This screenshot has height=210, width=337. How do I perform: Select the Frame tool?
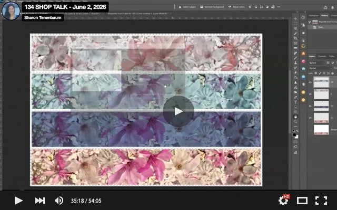coord(296,43)
